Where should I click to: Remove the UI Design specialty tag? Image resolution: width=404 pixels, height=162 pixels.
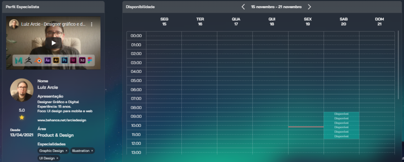[x=57, y=158]
